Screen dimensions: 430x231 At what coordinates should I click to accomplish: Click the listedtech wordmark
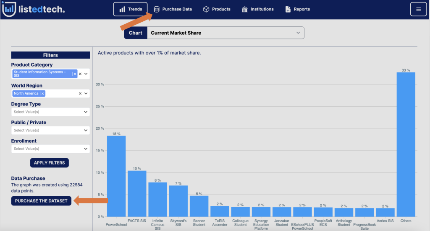42,9
